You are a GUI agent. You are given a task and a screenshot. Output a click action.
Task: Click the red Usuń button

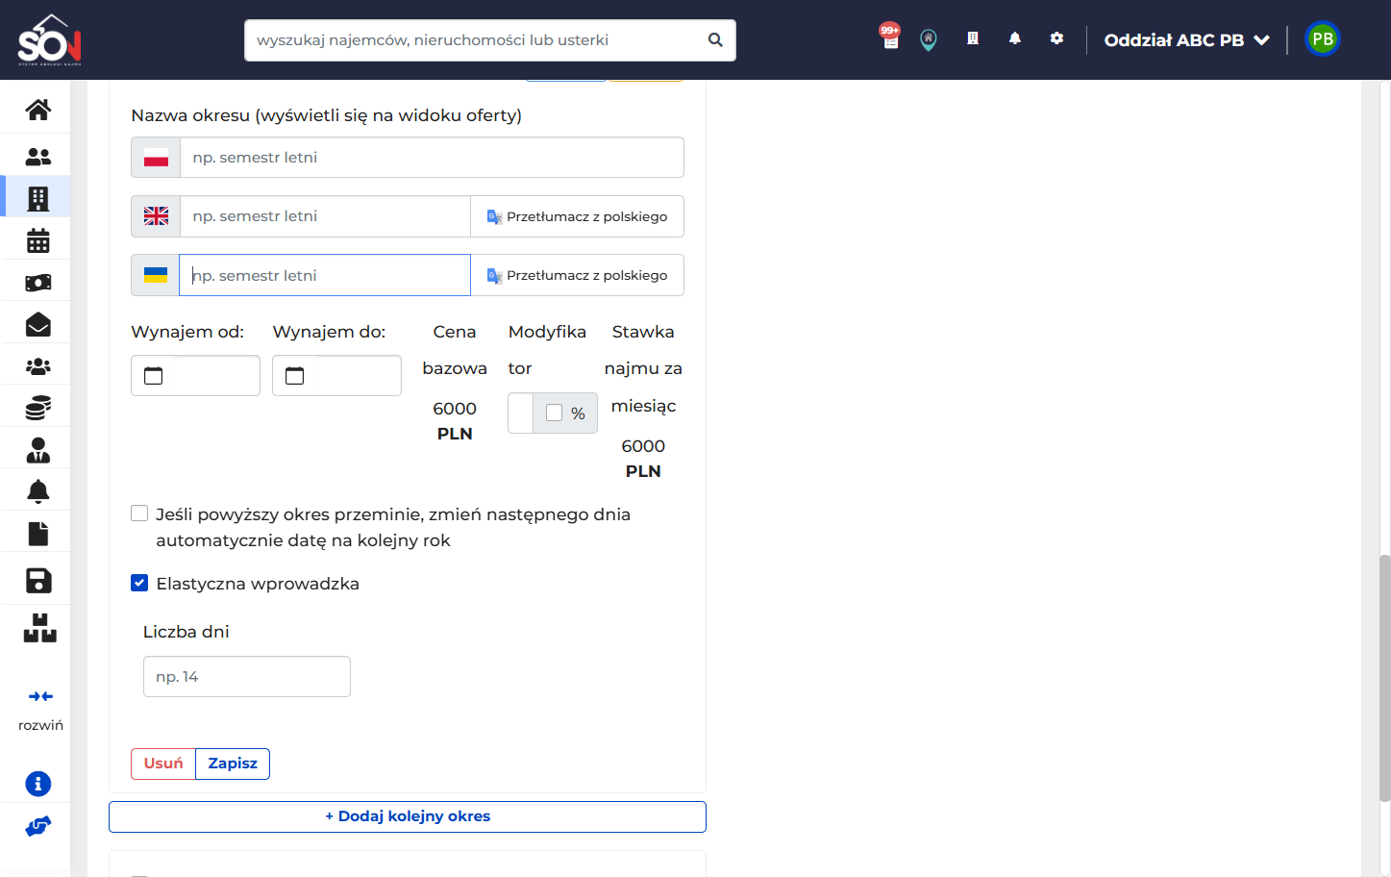[163, 764]
